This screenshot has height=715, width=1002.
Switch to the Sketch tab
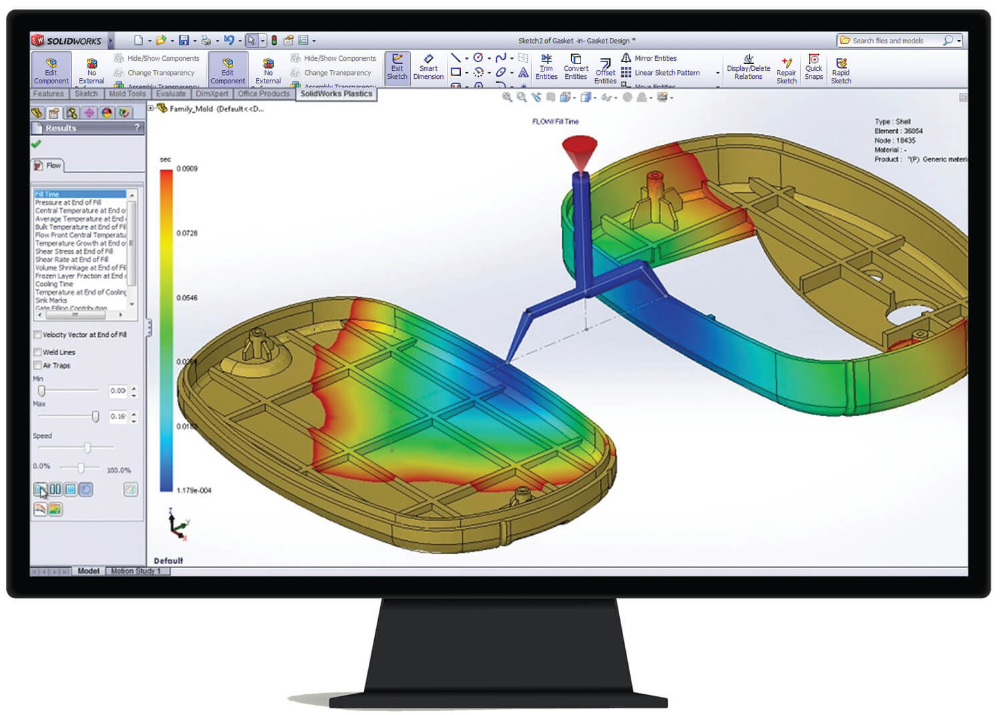tap(86, 94)
